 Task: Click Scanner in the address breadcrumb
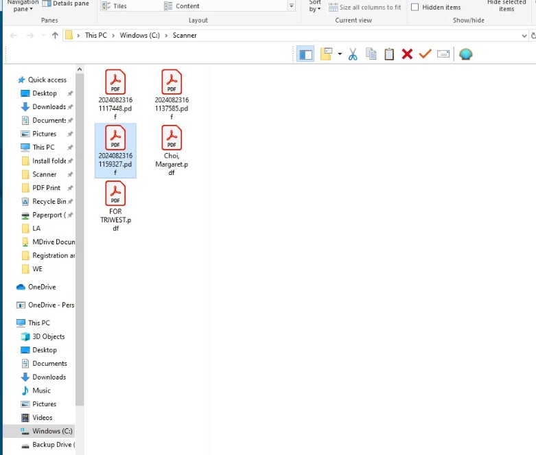coord(185,35)
